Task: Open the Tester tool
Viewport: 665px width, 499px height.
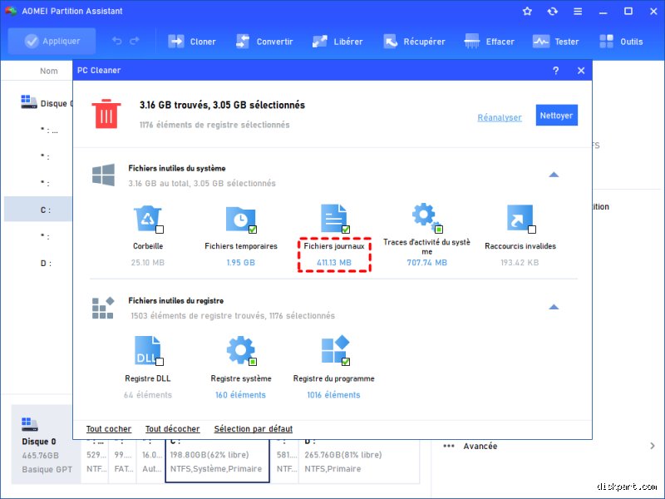Action: 555,41
